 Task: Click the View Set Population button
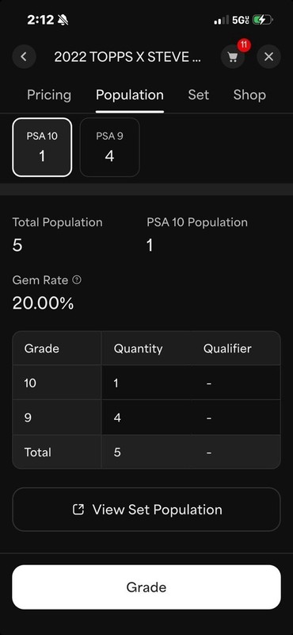point(146,510)
